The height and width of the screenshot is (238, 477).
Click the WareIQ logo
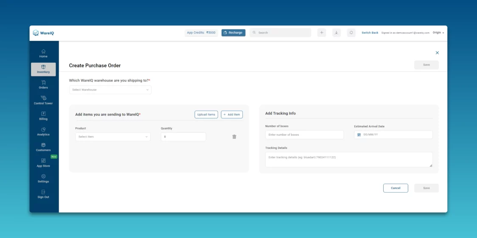pyautogui.click(x=44, y=33)
